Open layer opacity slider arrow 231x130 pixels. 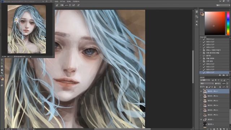coord(227,83)
